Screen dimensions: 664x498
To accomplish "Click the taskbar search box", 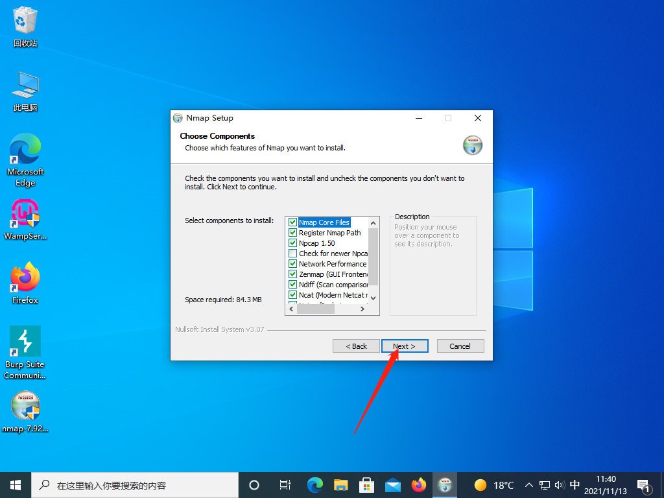I will [135, 485].
